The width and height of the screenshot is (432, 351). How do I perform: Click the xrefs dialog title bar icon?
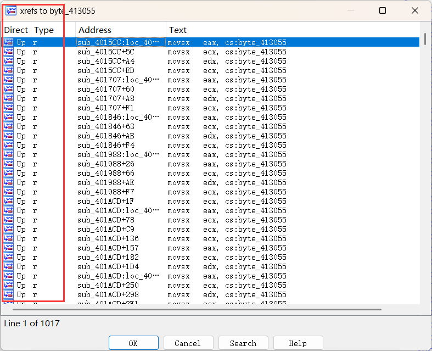(10, 10)
